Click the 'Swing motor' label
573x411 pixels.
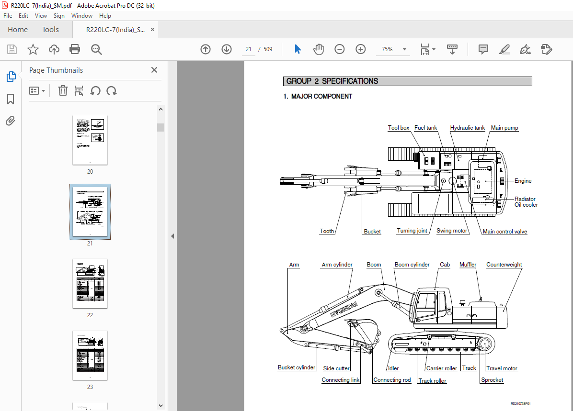click(x=452, y=231)
